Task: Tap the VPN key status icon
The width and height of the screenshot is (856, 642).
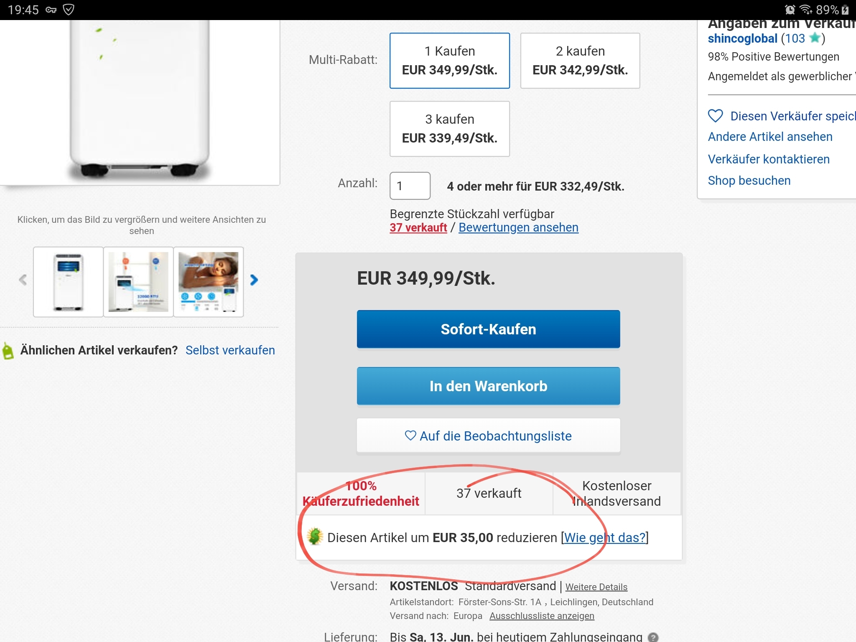Action: [51, 10]
